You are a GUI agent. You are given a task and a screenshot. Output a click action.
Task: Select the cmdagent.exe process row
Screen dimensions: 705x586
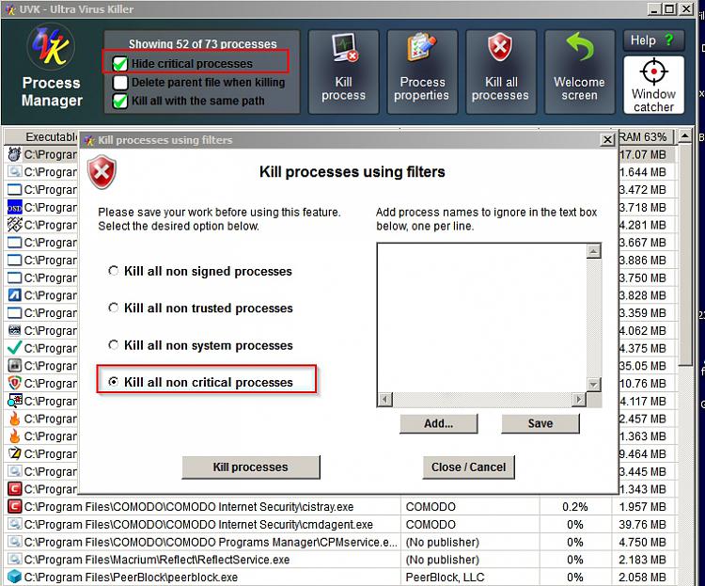[341, 524]
